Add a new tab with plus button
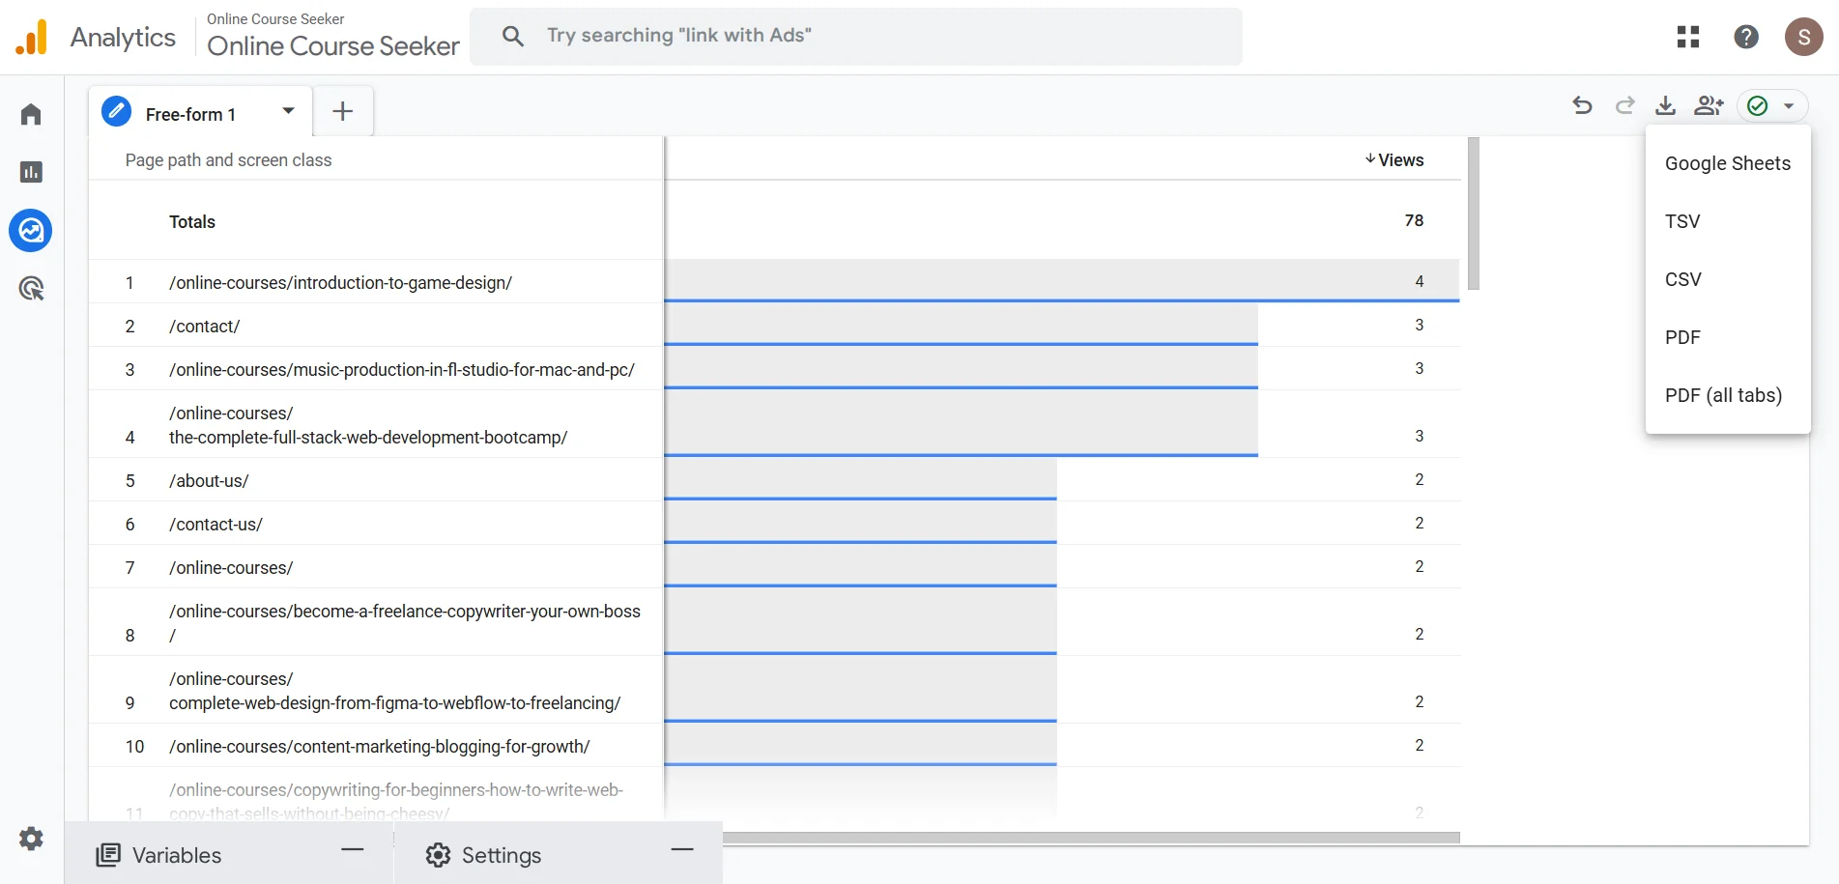Screen dimensions: 1839x884 [x=343, y=111]
